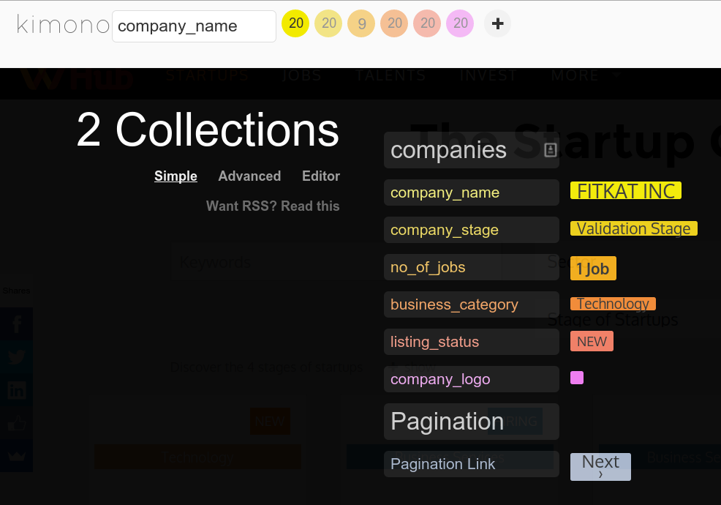Viewport: 721px width, 505px height.
Task: Select the business_category property row
Action: click(x=472, y=304)
